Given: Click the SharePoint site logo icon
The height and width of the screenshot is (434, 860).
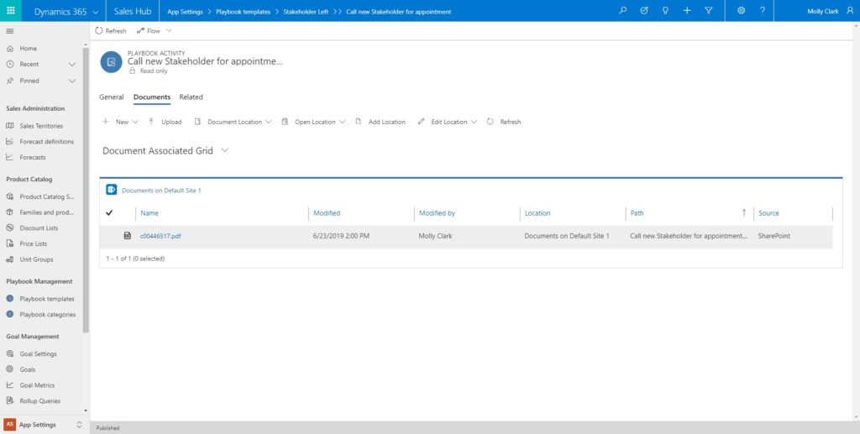Looking at the screenshot, I should (x=112, y=190).
